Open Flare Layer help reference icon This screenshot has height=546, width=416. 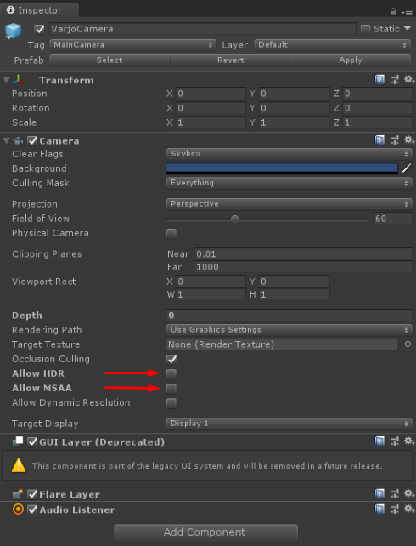pos(379,494)
